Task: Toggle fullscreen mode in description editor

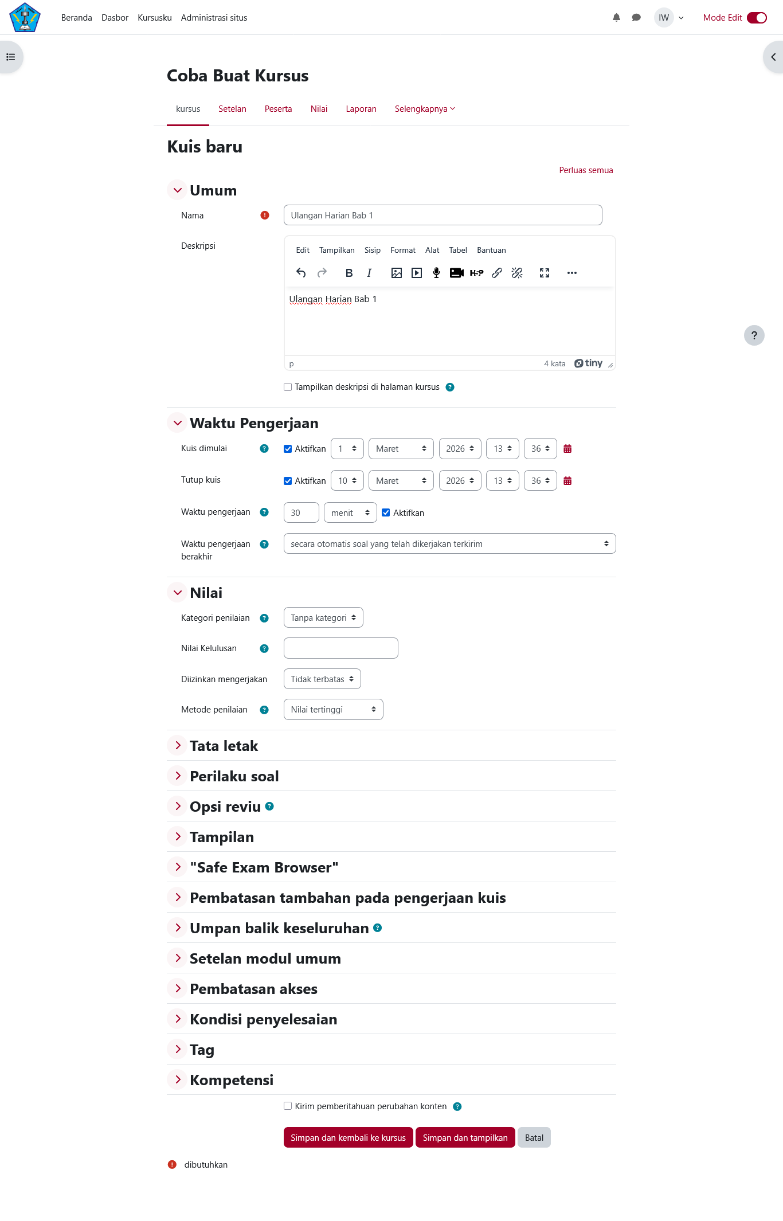Action: pos(545,273)
